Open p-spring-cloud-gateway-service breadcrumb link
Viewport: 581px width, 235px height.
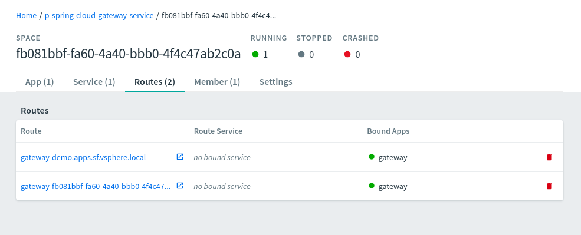pos(99,15)
